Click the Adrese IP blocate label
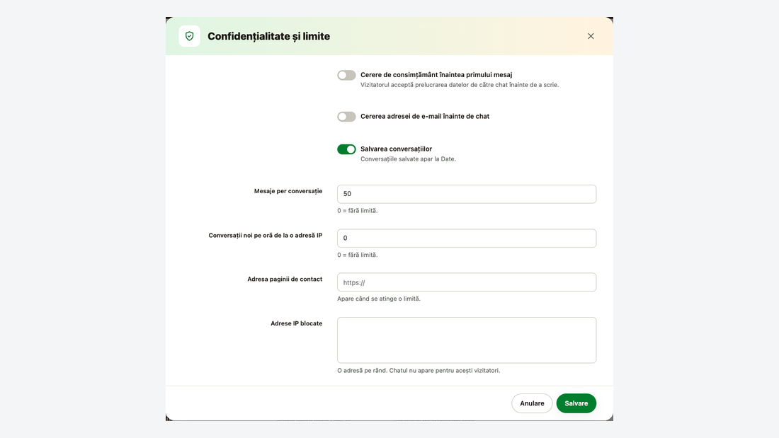This screenshot has width=779, height=438. tap(297, 323)
